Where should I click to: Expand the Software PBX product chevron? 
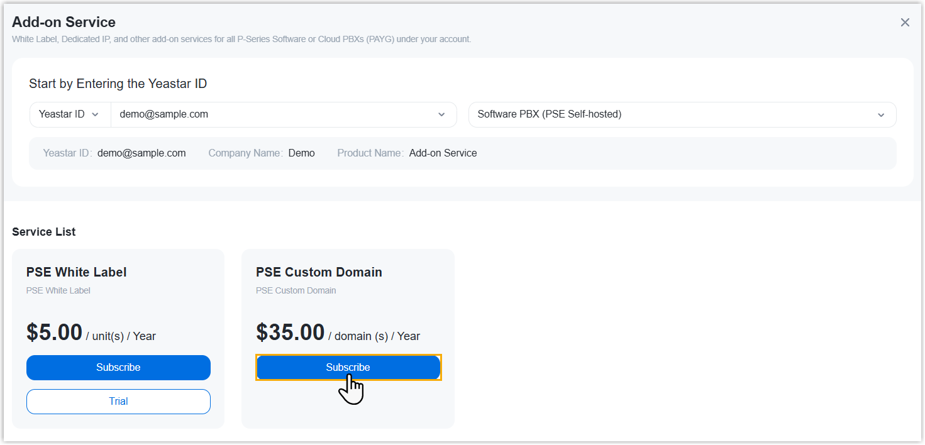click(881, 115)
